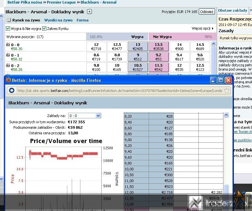This screenshot has height=211, width=252.
Task: Open the Wyniki na żywo link
Action: [x=58, y=20]
